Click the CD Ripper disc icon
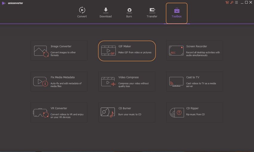The height and width of the screenshot is (152, 254). (x=176, y=113)
